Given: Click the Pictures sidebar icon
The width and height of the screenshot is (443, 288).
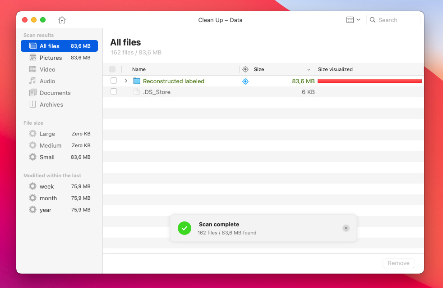Looking at the screenshot, I should pos(33,58).
